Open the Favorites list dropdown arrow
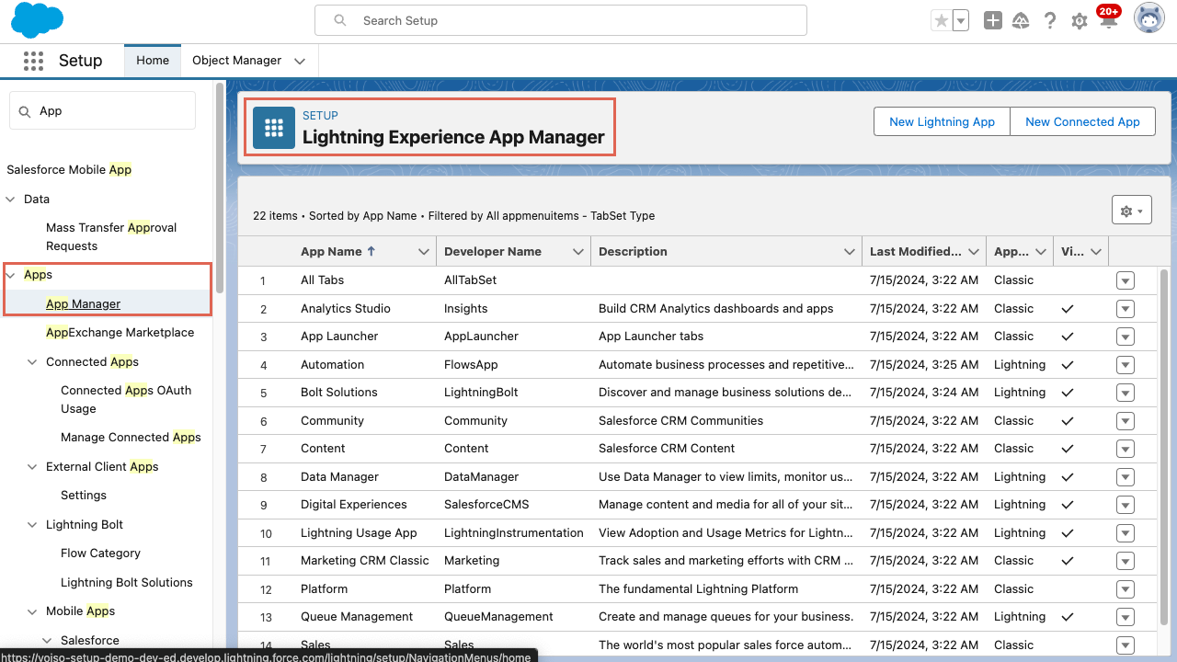1177x662 pixels. pos(961,20)
